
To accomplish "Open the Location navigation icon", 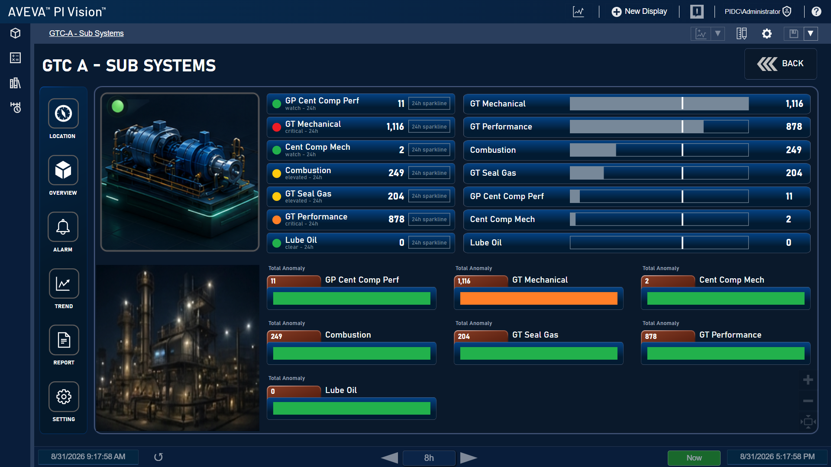I will pyautogui.click(x=63, y=113).
